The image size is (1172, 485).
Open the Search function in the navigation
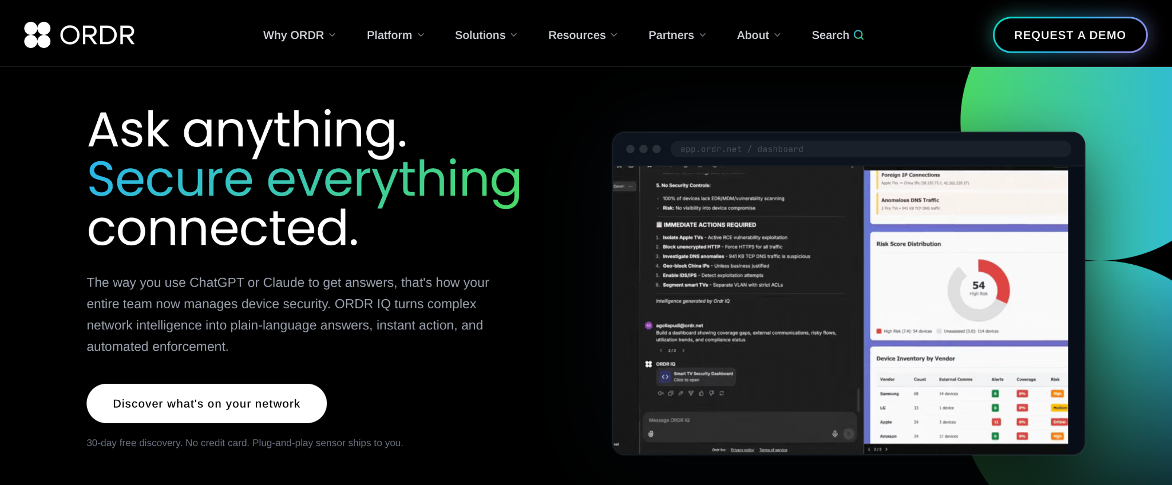point(838,35)
